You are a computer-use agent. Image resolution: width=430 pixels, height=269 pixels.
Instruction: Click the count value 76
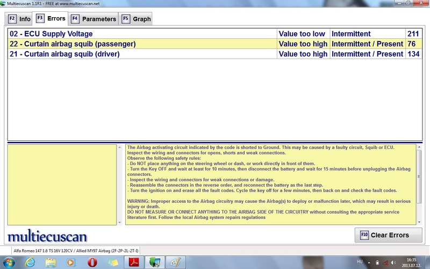click(413, 44)
